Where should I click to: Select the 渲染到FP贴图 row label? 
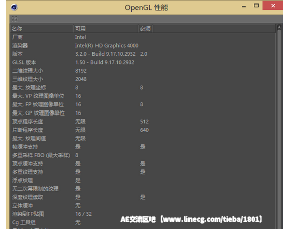click(28, 214)
